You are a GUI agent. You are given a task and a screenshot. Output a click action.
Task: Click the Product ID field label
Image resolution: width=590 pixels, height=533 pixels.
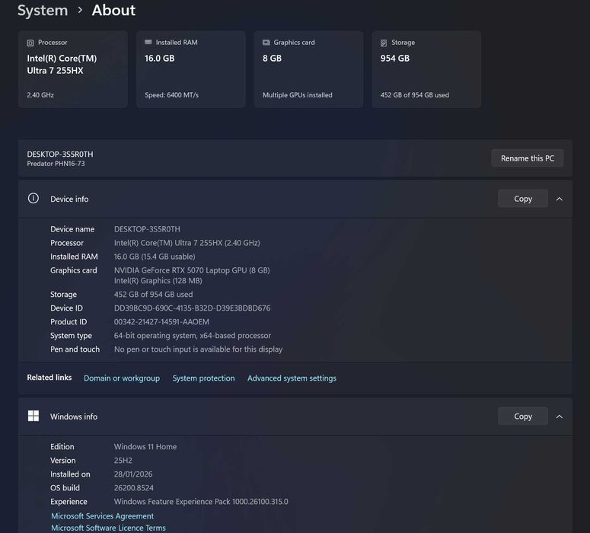pos(69,322)
